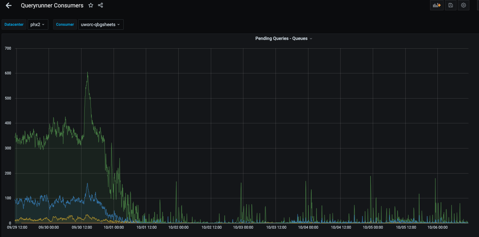Click the 600 y-axis label
This screenshot has height=237, width=479.
point(8,73)
